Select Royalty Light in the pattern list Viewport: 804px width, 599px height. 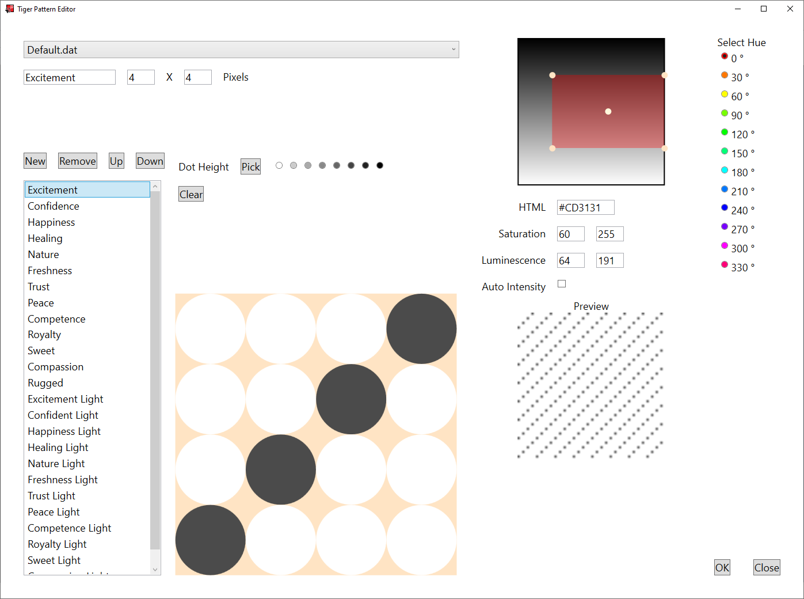point(57,544)
